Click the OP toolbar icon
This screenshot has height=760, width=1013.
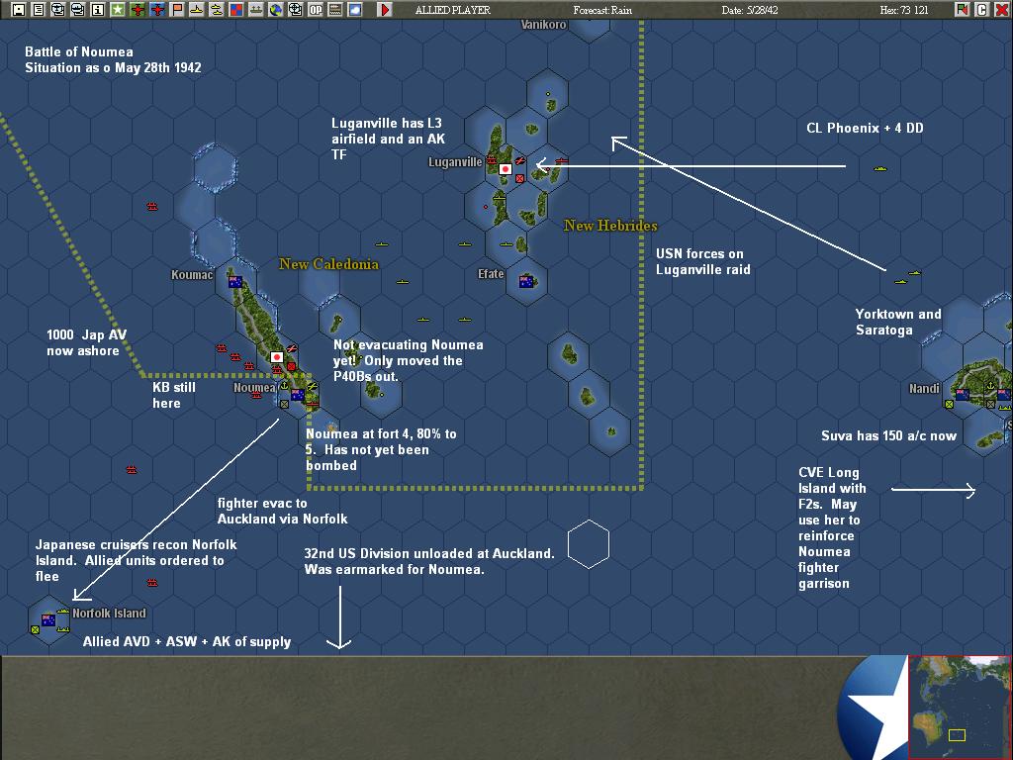(x=316, y=10)
